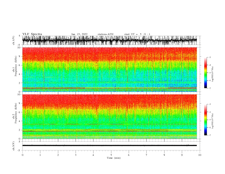Click the ch.2 colorbar log(PSD) units label
Screen dimensions: 225x174
tap(213, 121)
